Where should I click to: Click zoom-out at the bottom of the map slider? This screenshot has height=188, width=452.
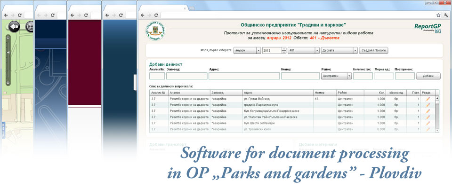click(x=8, y=83)
